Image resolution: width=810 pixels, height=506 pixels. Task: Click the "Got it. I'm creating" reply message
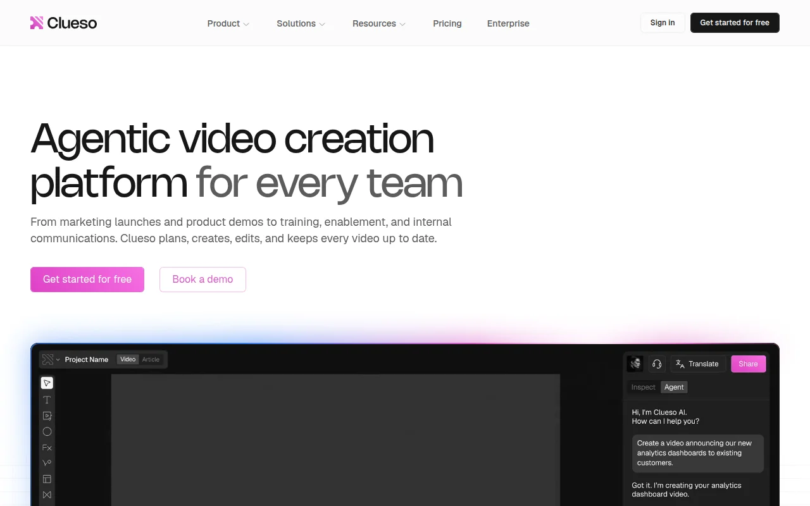pos(687,490)
